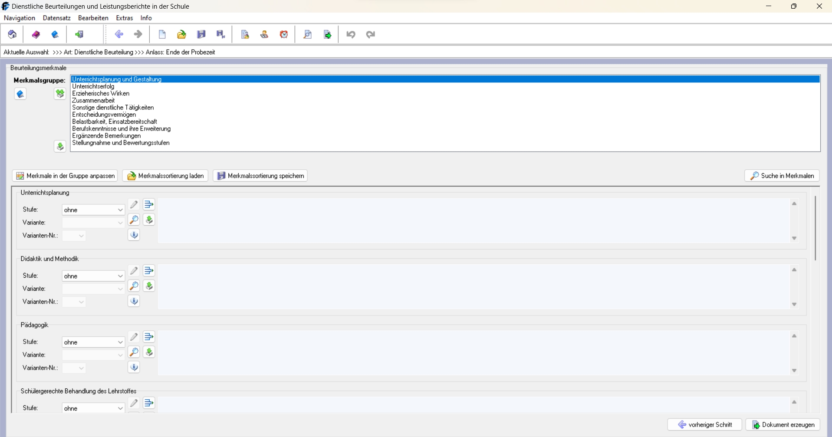Go back with the blue left arrow
Viewport: 832px width, 437px height.
point(119,34)
